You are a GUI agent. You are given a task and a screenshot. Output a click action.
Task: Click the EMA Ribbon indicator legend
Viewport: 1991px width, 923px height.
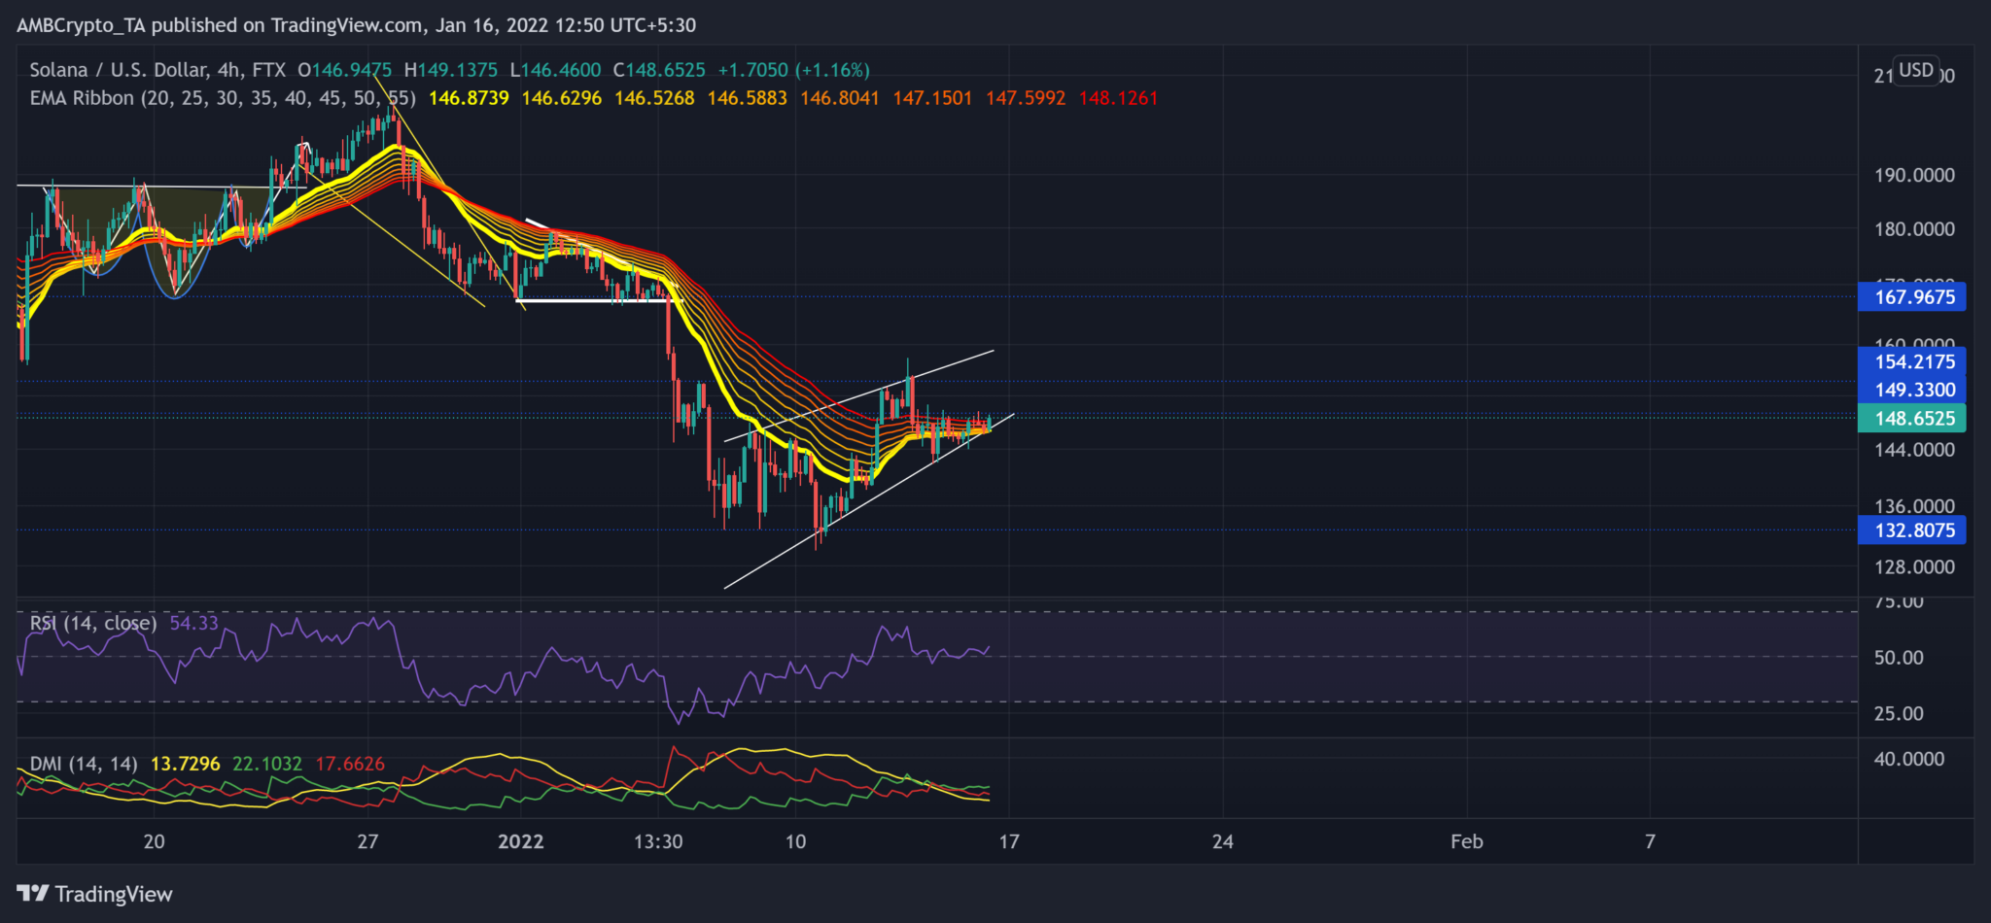223,98
